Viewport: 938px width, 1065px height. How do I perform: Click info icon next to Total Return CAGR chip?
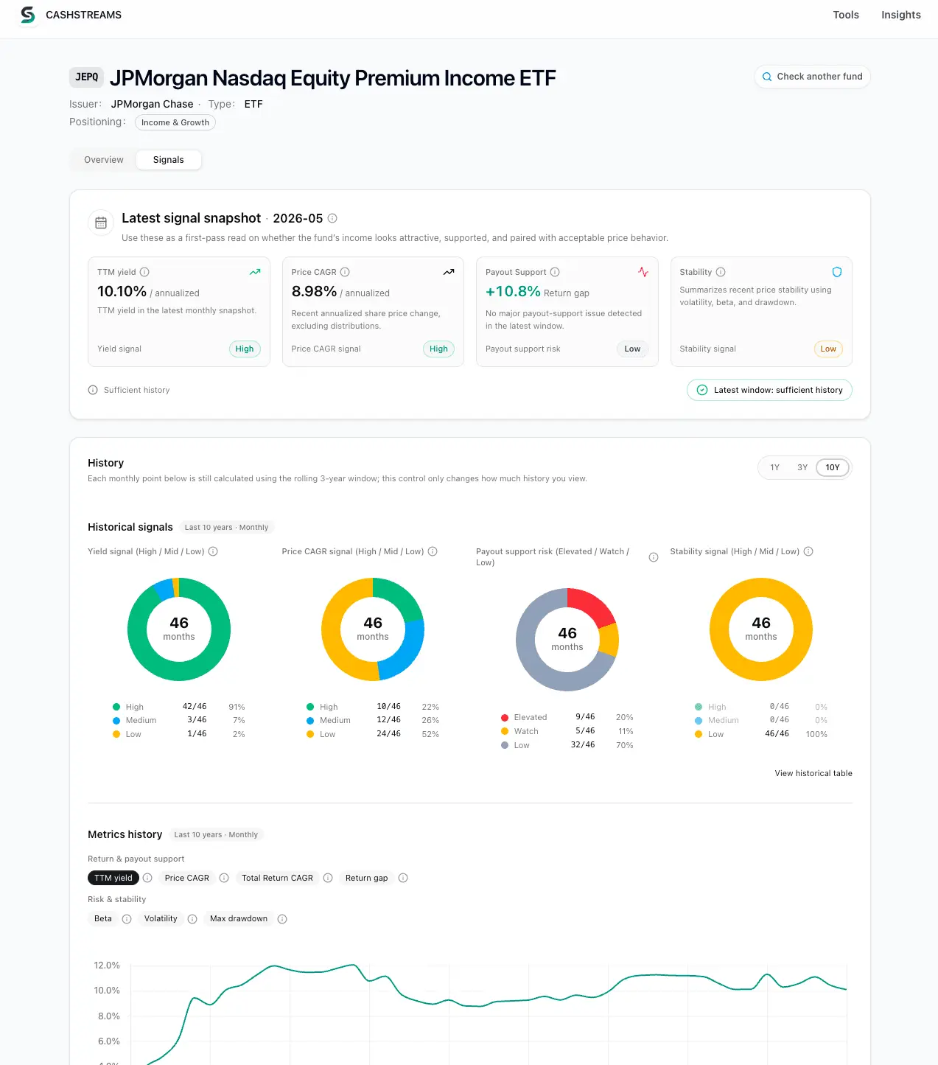click(328, 878)
